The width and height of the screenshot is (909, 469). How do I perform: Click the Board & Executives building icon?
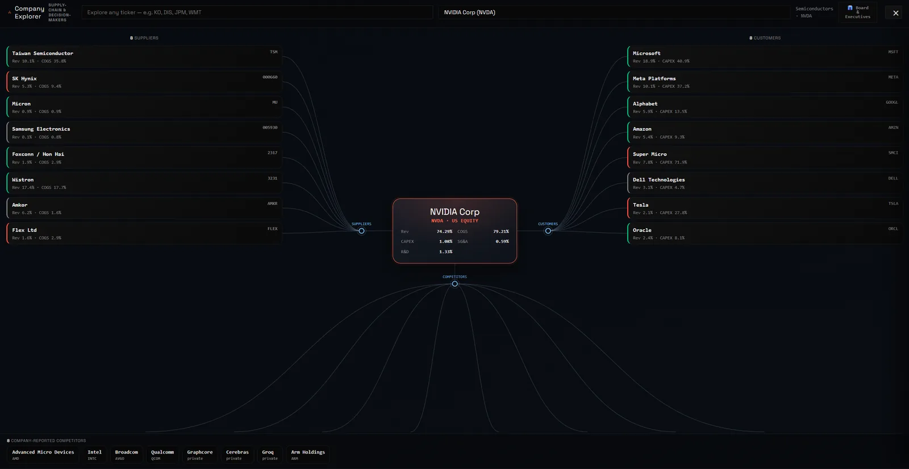850,8
